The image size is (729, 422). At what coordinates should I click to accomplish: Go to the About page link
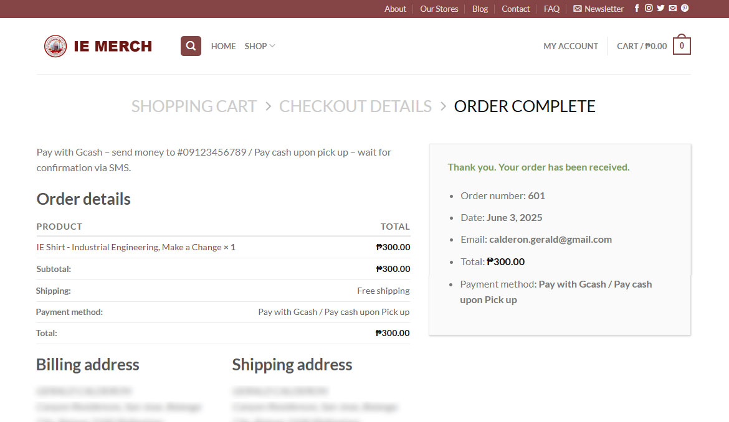(x=395, y=9)
